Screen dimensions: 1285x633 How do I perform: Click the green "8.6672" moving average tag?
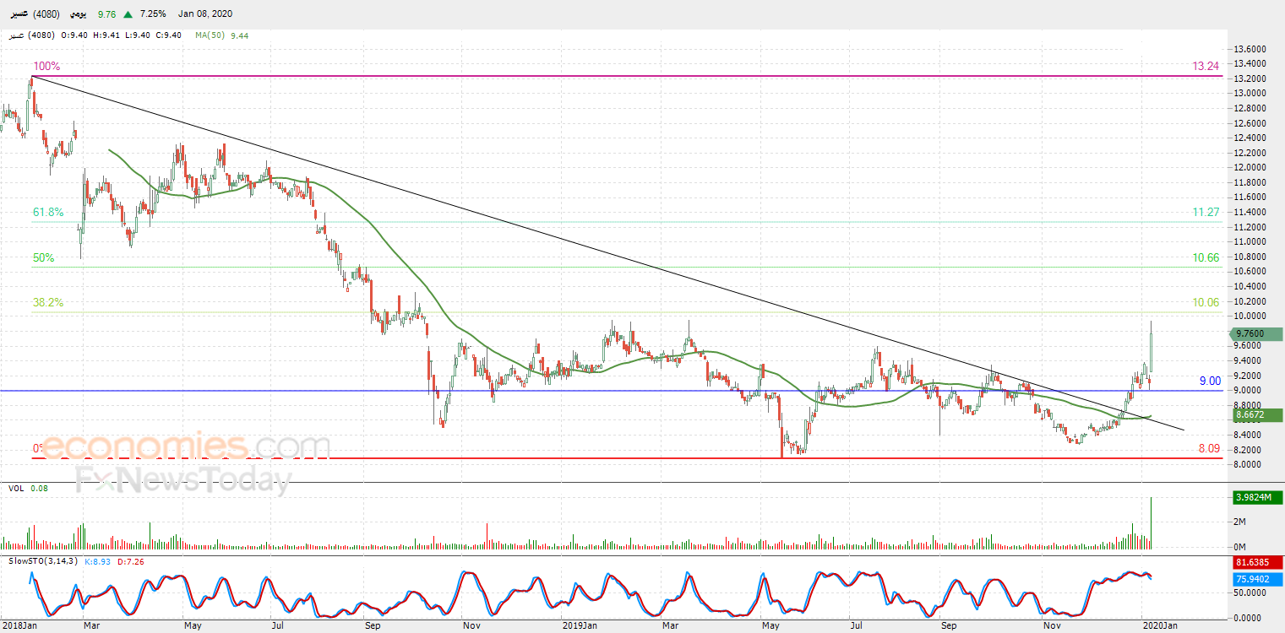point(1256,415)
